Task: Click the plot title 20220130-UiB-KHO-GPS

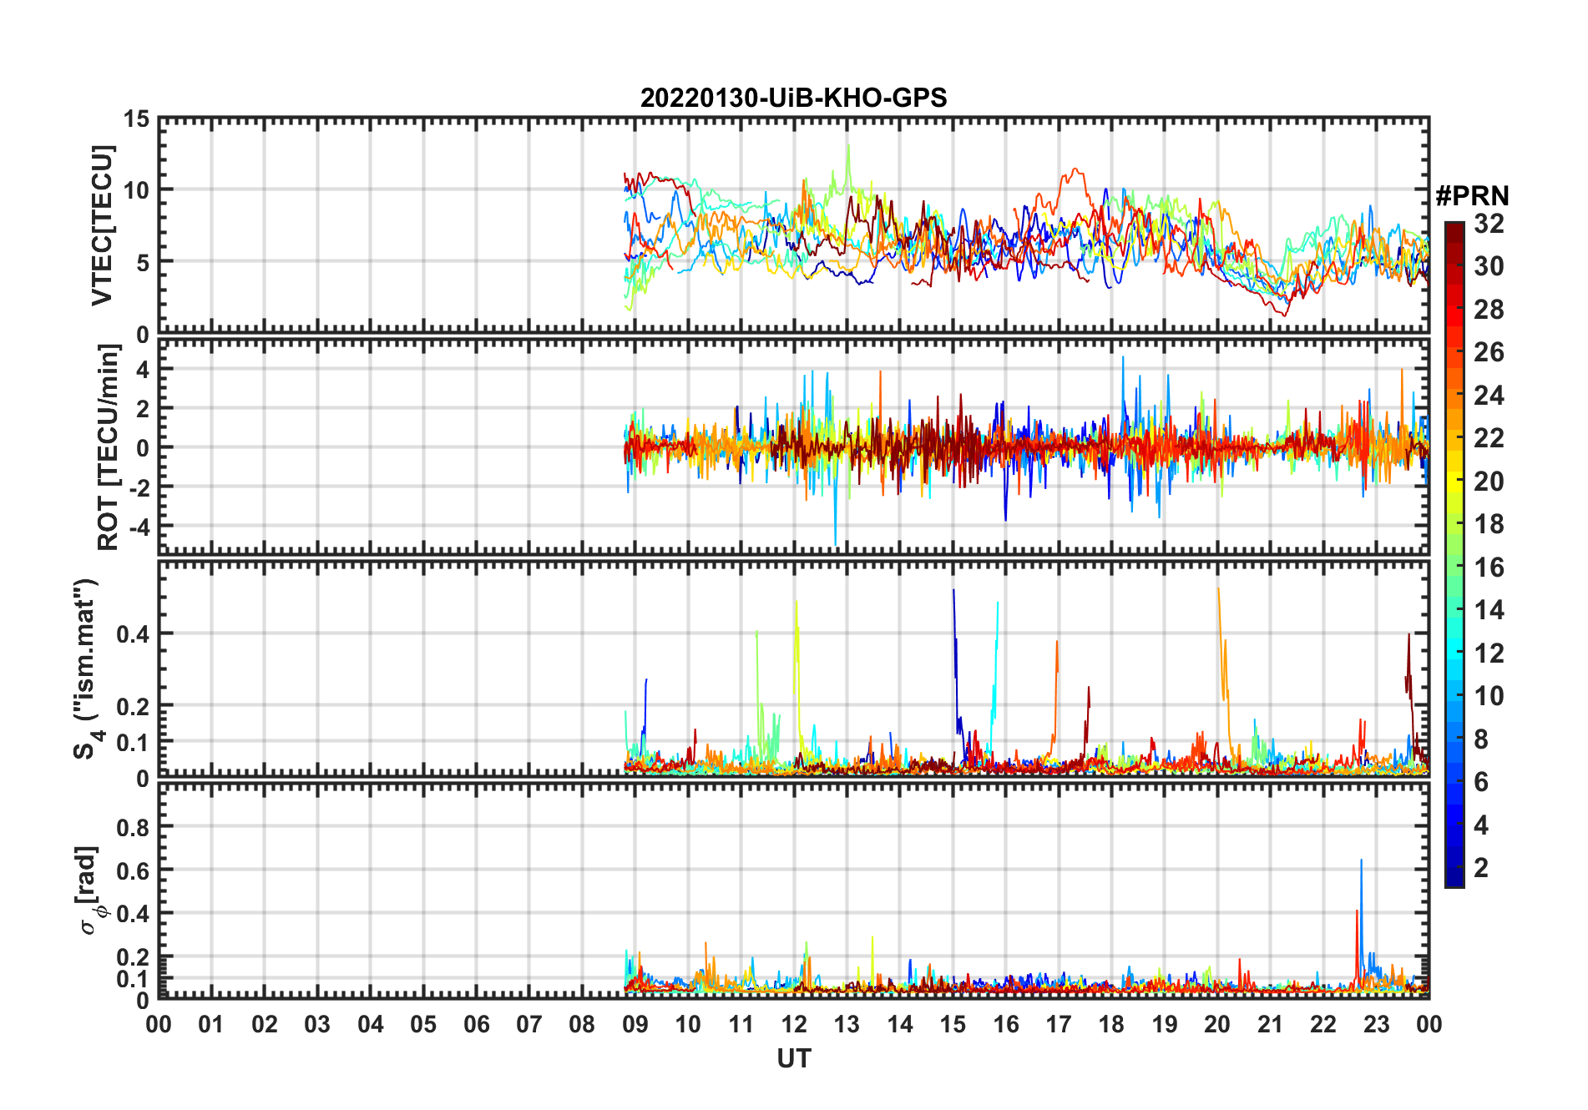Action: 793,98
